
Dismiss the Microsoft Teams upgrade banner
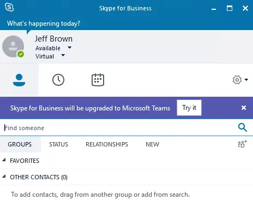244,108
